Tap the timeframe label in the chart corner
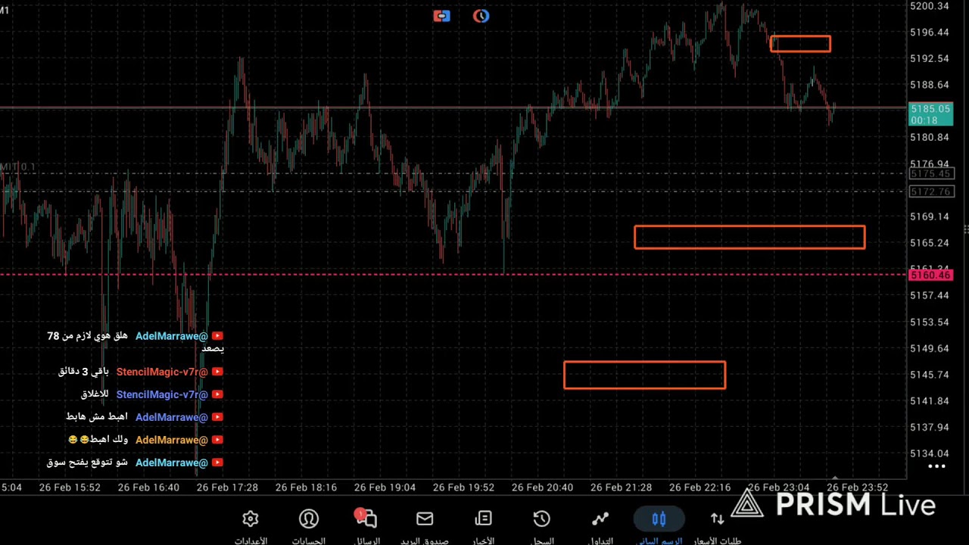Screen dimensions: 969x545 click(x=5, y=10)
